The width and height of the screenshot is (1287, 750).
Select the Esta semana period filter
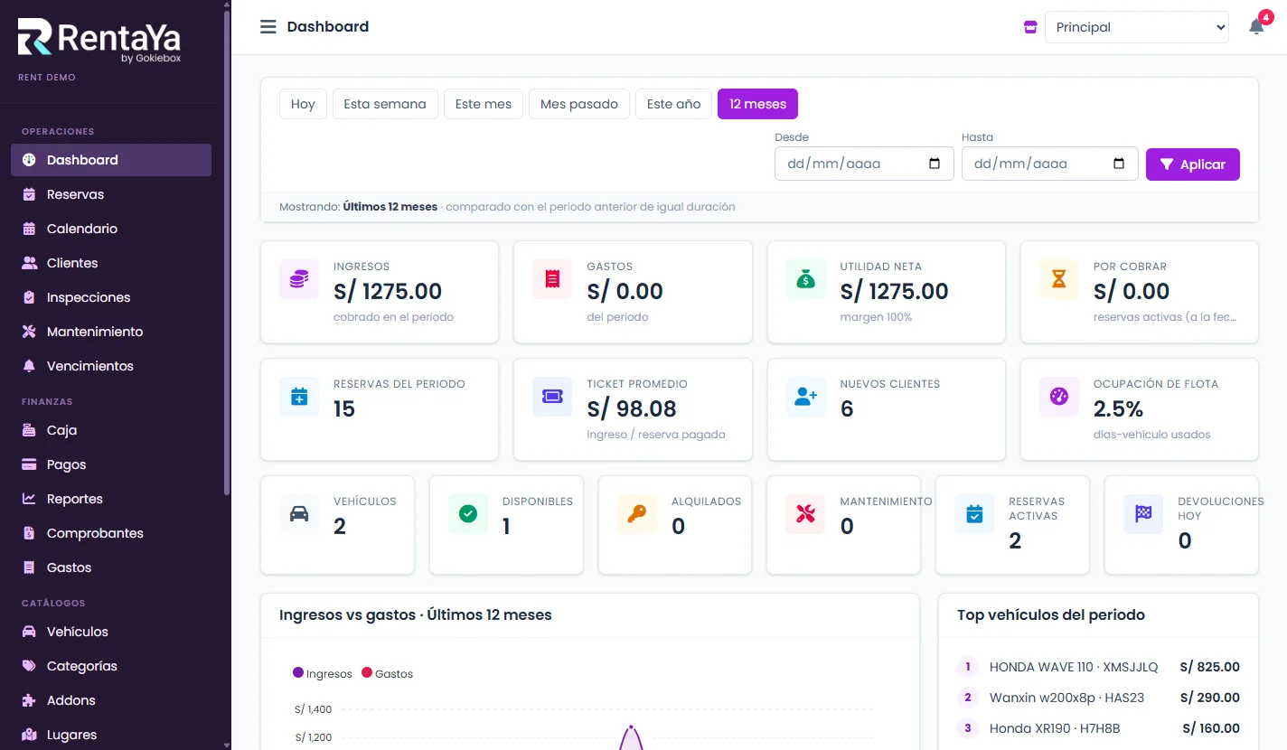pos(385,104)
